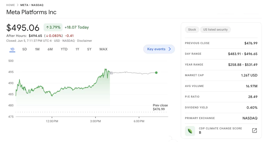Switch to the 1M chart tab
Screen dimensions: 265x142
tap(37, 49)
